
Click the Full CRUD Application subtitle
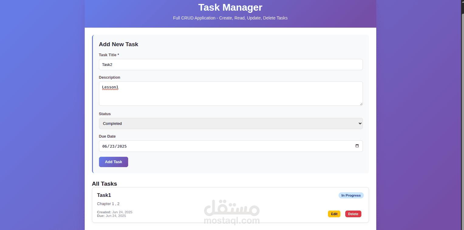tap(230, 18)
